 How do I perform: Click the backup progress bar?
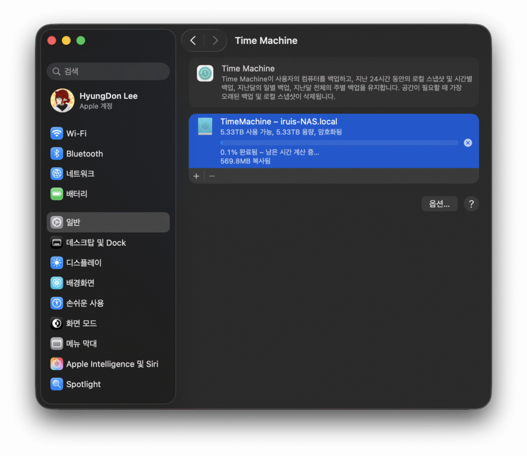339,143
